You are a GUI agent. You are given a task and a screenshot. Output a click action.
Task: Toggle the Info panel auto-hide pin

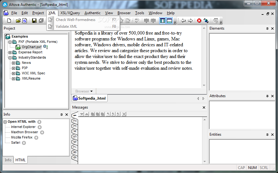coord(61,115)
